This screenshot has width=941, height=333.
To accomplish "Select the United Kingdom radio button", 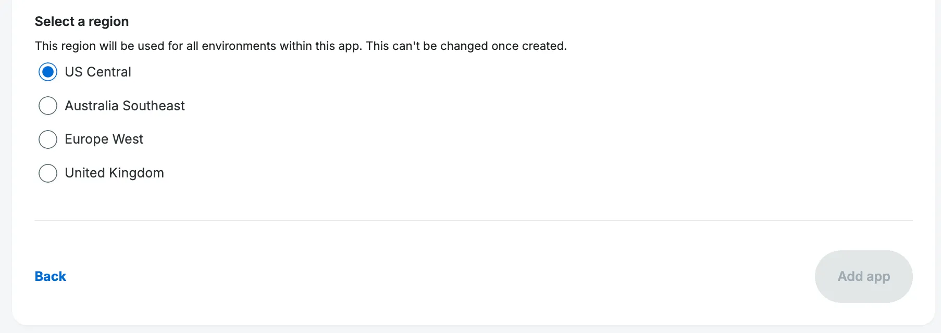I will pos(48,173).
